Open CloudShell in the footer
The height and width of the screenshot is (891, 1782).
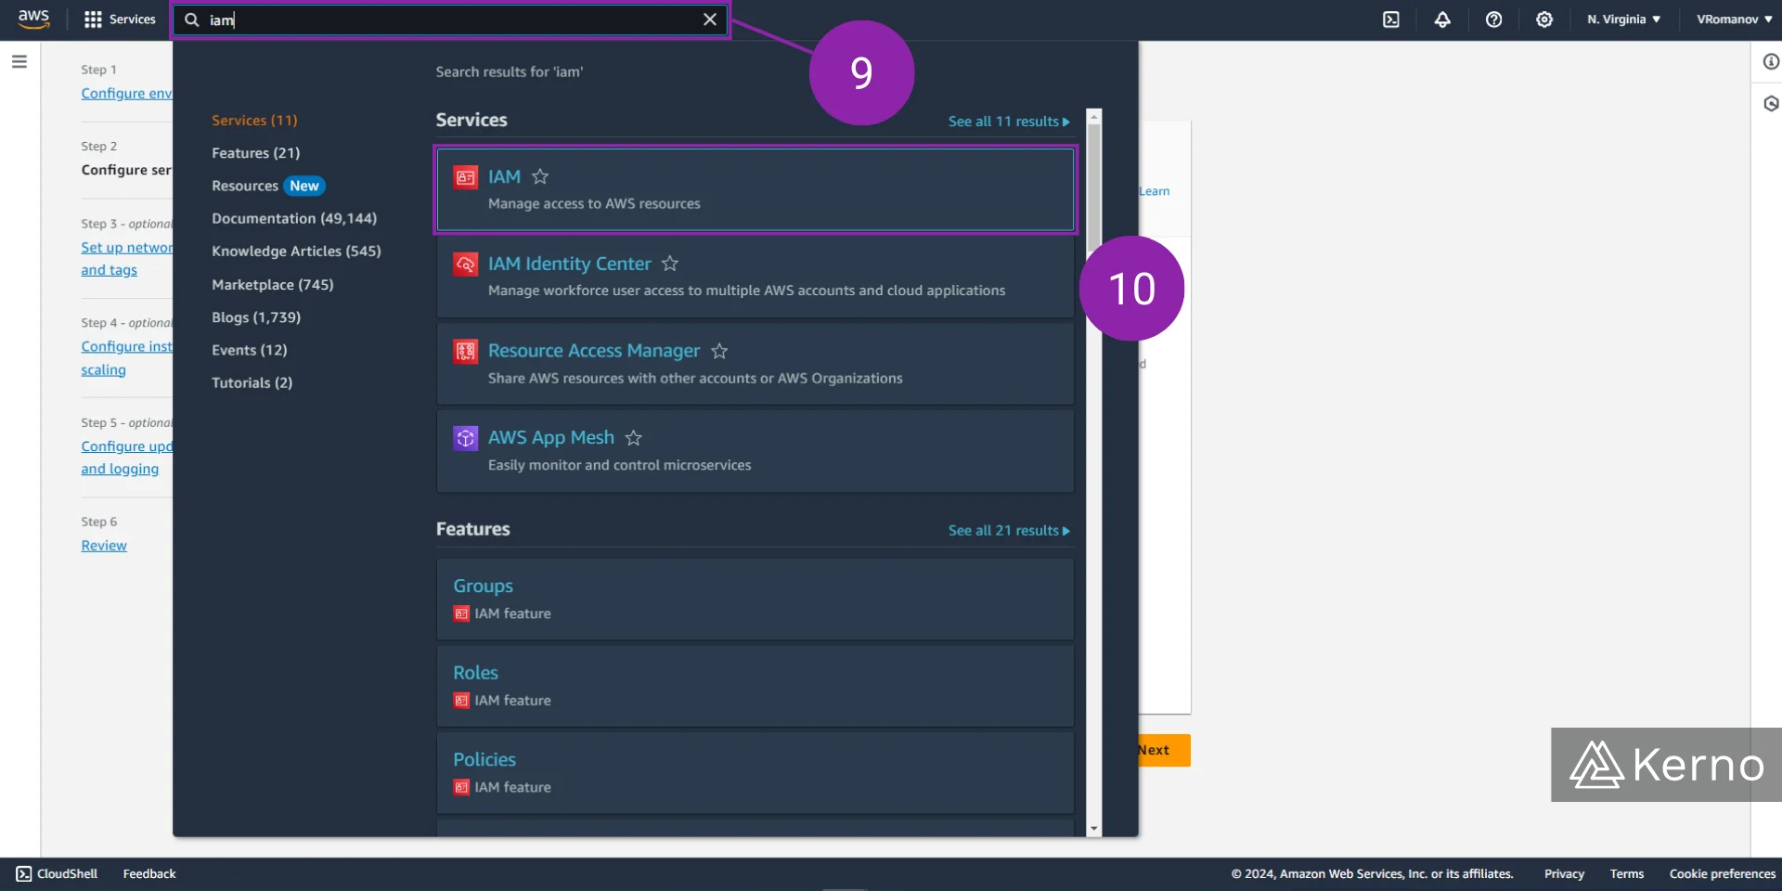[x=57, y=874]
